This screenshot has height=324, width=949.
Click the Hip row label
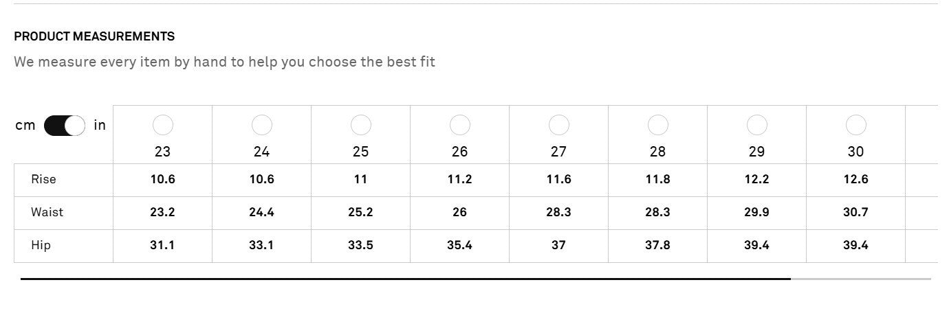[41, 245]
